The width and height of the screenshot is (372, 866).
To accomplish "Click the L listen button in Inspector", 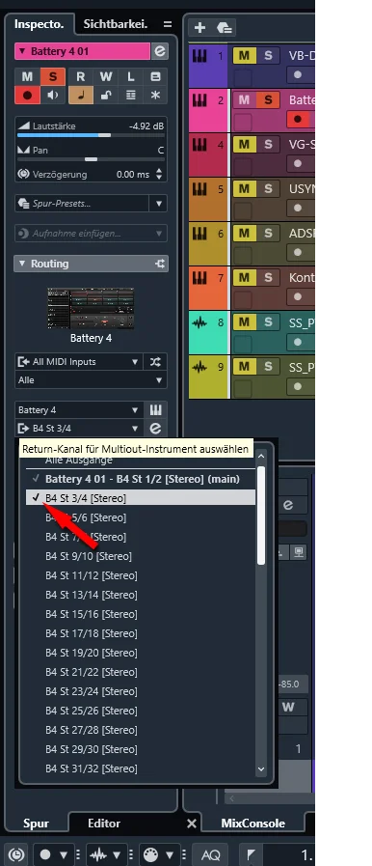I will [131, 77].
